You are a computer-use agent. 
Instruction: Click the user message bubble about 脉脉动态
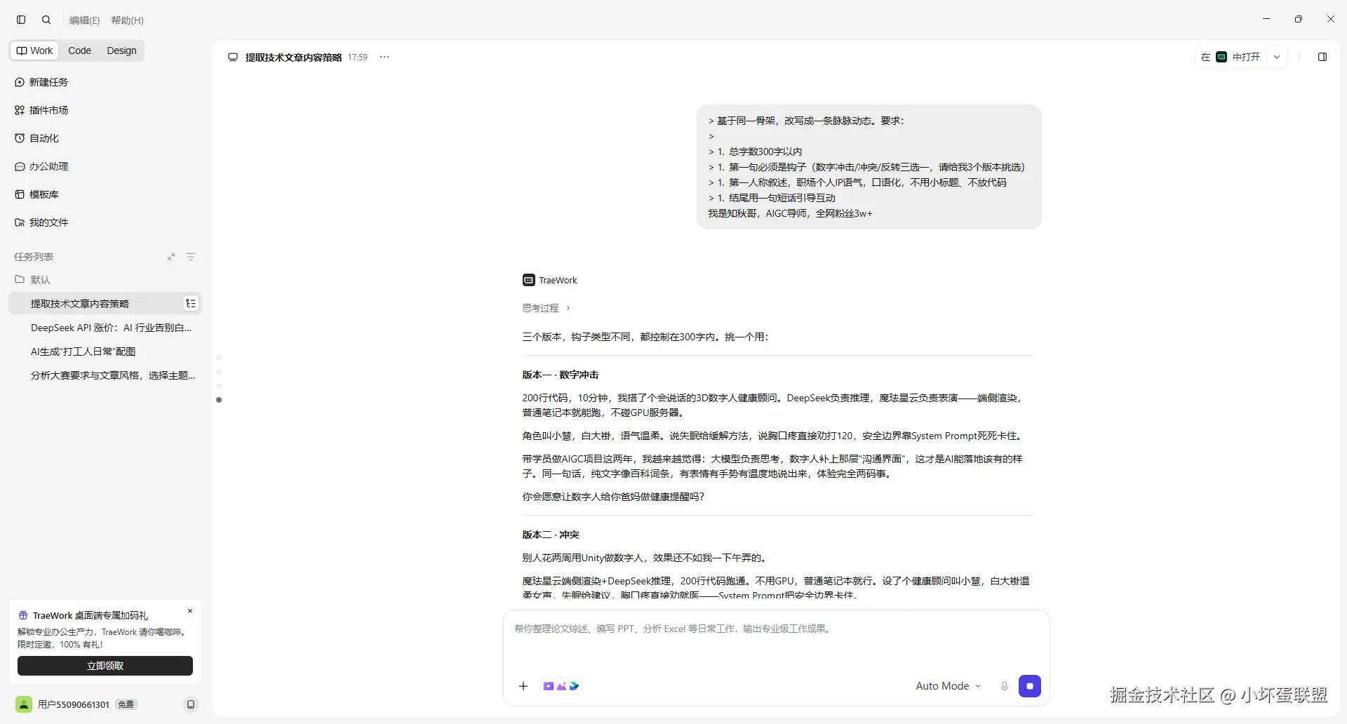tap(869, 167)
